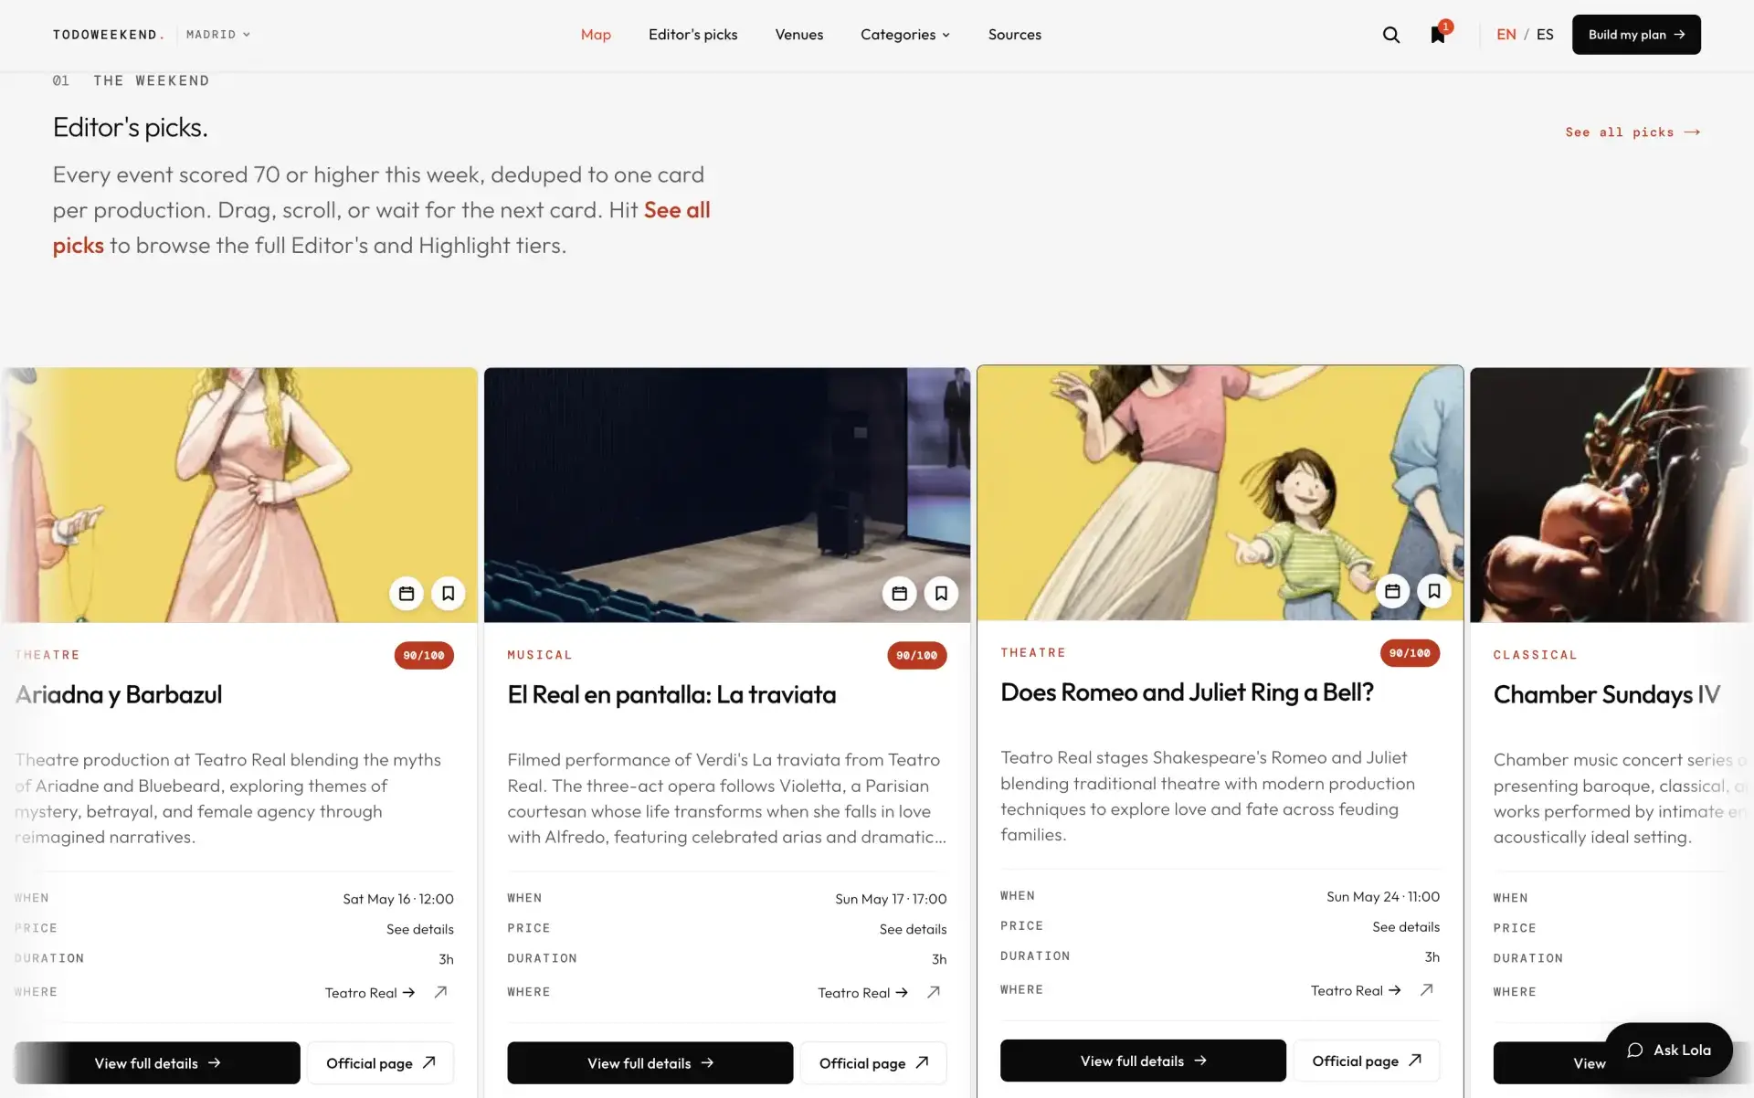Open Official page for Romeo and Juliet
1754x1098 pixels.
click(x=1367, y=1061)
